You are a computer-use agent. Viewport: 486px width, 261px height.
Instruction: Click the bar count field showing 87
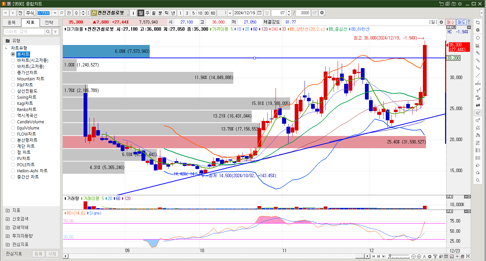(278, 13)
